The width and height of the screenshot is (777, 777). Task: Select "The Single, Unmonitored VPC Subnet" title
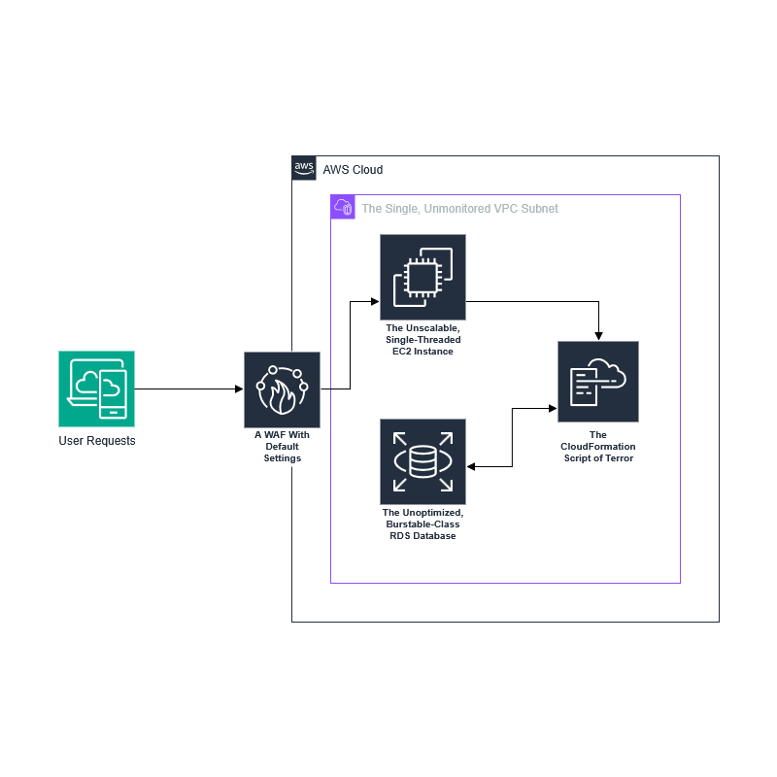click(x=459, y=209)
